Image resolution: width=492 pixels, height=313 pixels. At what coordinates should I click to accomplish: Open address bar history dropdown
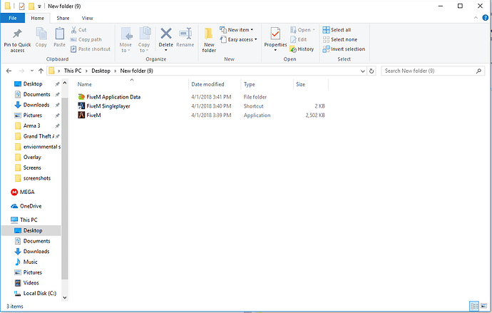coord(363,71)
